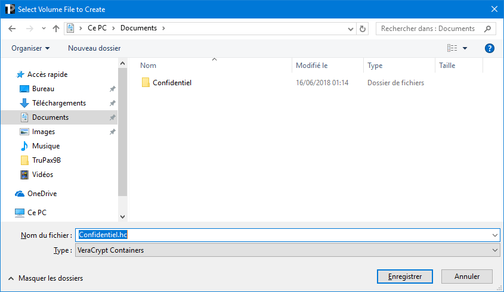Viewport: 504px width, 292px height.
Task: Click sidebar scrollbar up arrow
Action: click(x=122, y=63)
